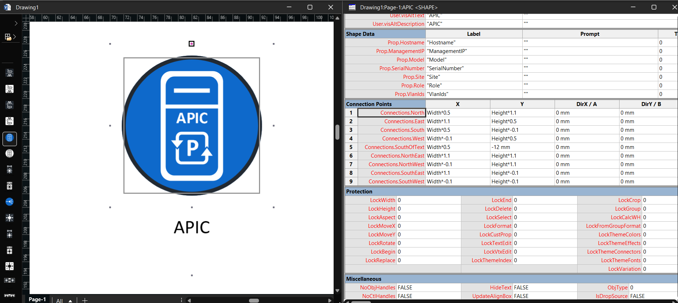Viewport: 678px width, 303px height.
Task: Collapse the Miscellaneous section header
Action: pyautogui.click(x=511, y=279)
